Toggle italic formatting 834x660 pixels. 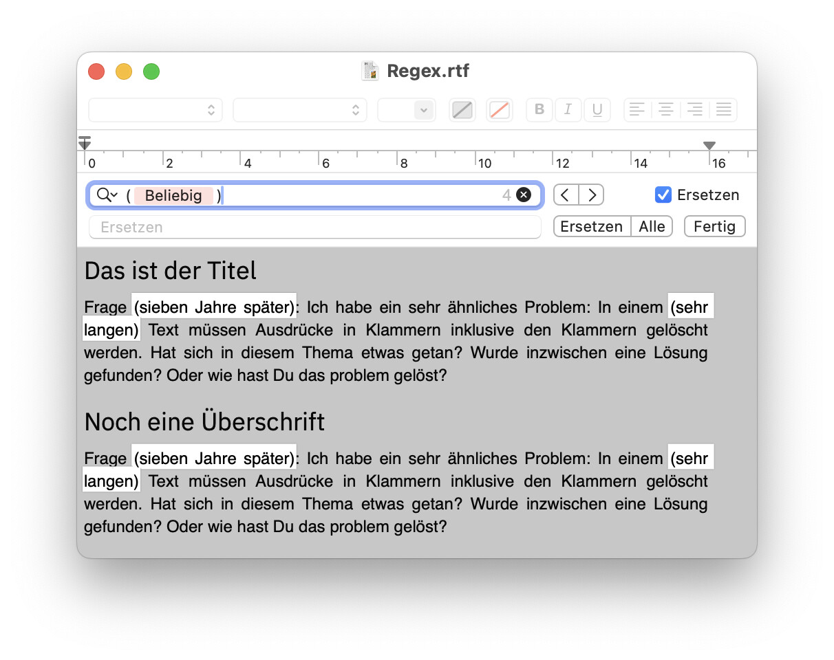tap(568, 110)
